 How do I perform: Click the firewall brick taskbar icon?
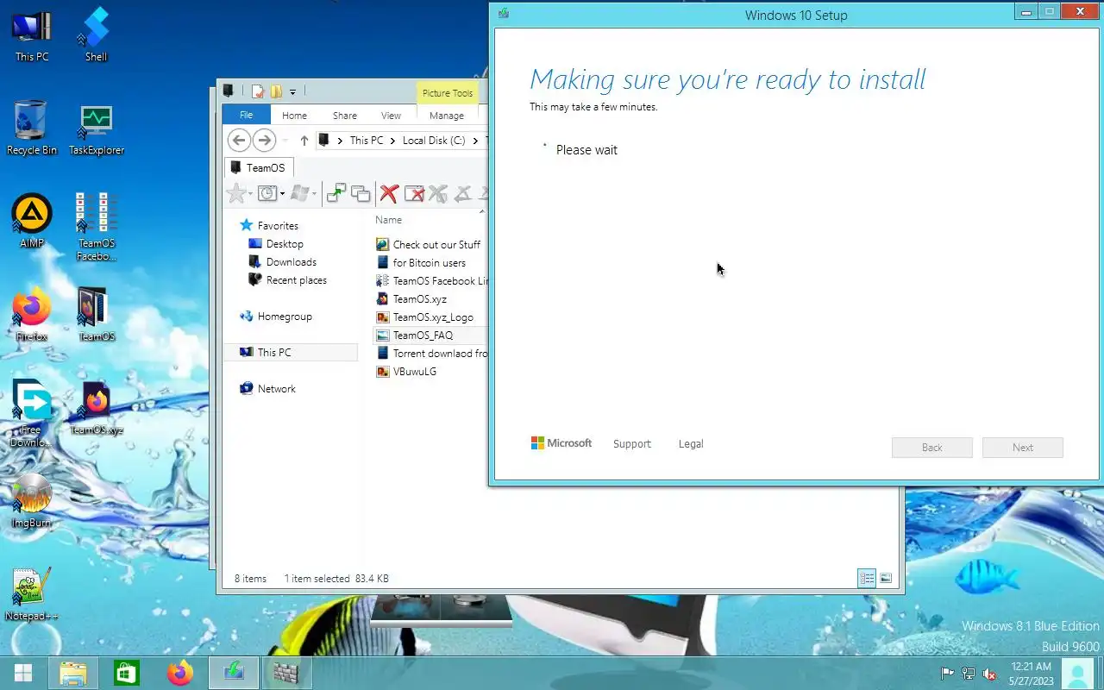click(285, 673)
